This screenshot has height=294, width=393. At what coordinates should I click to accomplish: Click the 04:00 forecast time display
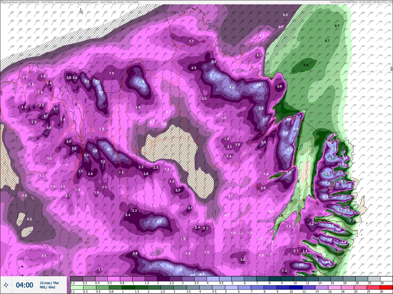click(x=25, y=285)
